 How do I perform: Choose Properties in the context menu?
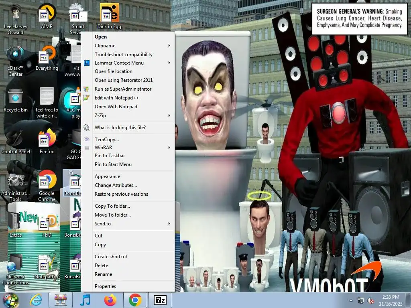[x=128, y=286]
